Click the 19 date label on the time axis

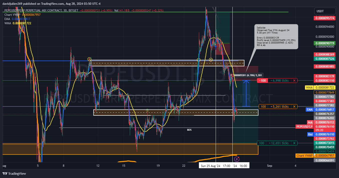[158, 166]
